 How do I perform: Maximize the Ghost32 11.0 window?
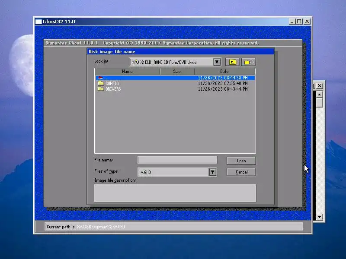(299, 22)
